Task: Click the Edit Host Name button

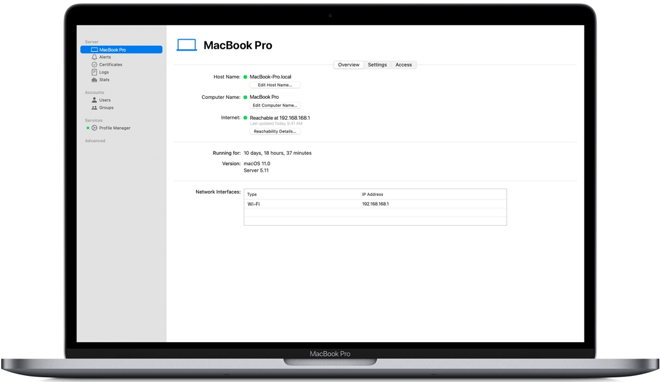Action: (x=275, y=84)
